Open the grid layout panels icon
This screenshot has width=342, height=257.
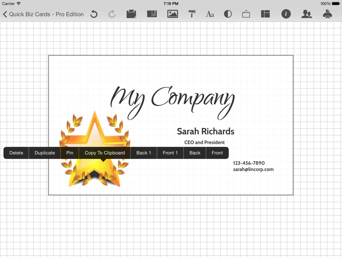click(265, 14)
